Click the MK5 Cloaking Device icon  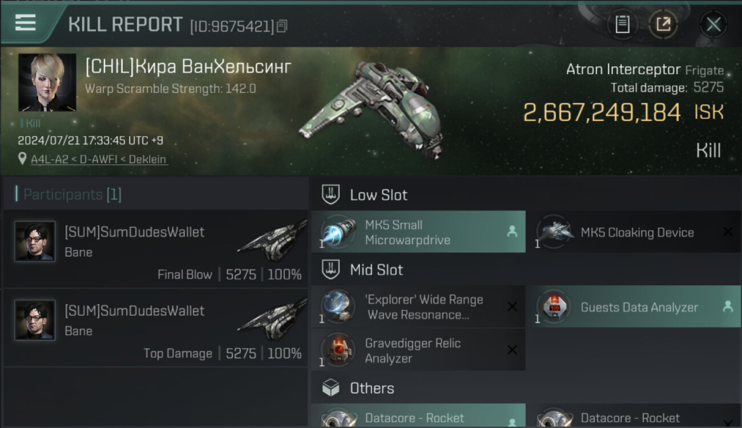(554, 232)
